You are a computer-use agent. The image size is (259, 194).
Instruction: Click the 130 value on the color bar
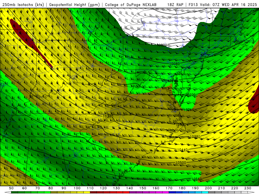(116, 188)
